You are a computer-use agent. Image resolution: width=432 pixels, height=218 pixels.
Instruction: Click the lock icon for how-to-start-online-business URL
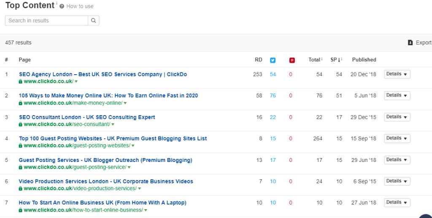point(20,210)
